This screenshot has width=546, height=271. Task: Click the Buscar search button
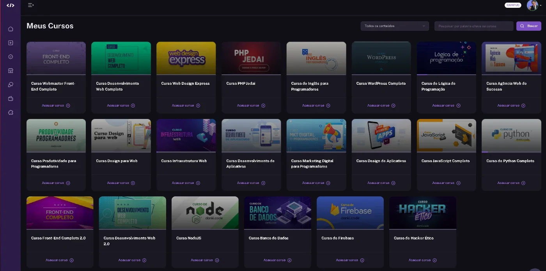[529, 26]
